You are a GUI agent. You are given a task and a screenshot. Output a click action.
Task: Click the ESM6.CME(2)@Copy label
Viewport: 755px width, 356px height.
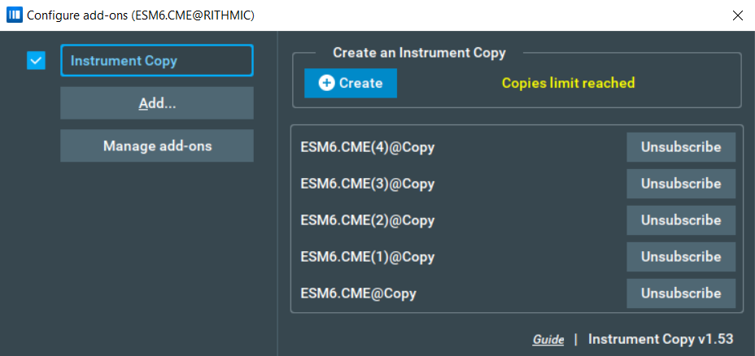click(368, 220)
